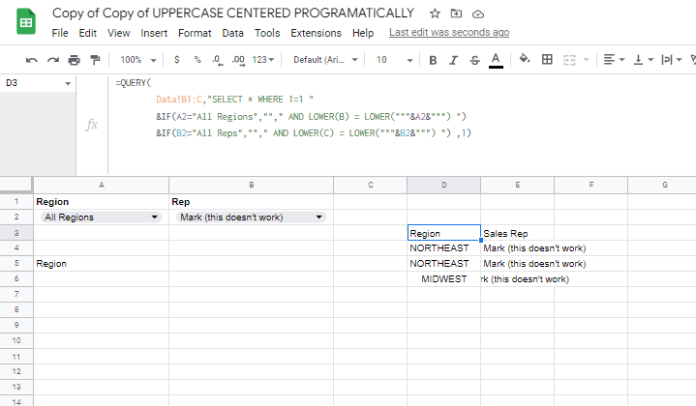The image size is (696, 406).
Task: Open the font size dropdown
Action: 394,60
